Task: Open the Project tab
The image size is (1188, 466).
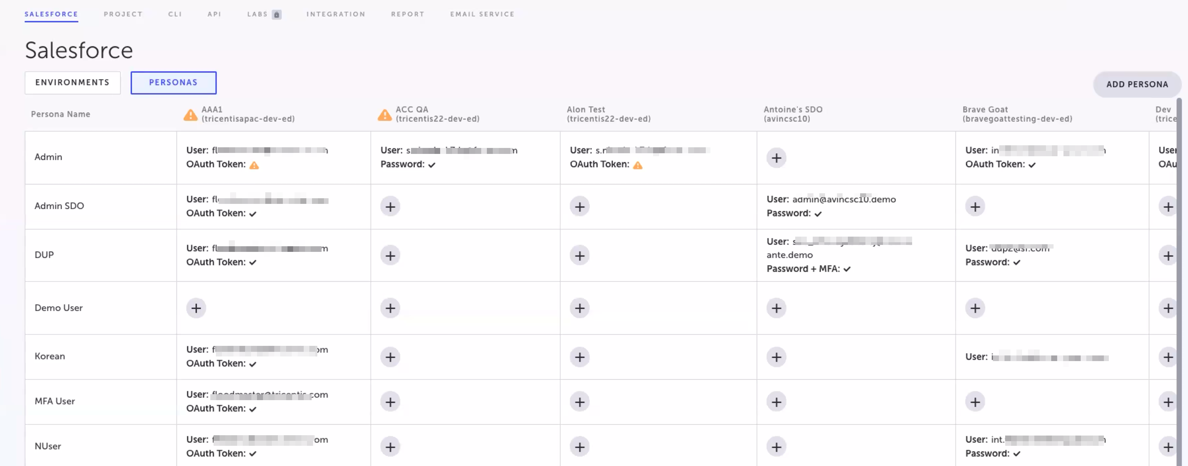Action: pos(123,14)
